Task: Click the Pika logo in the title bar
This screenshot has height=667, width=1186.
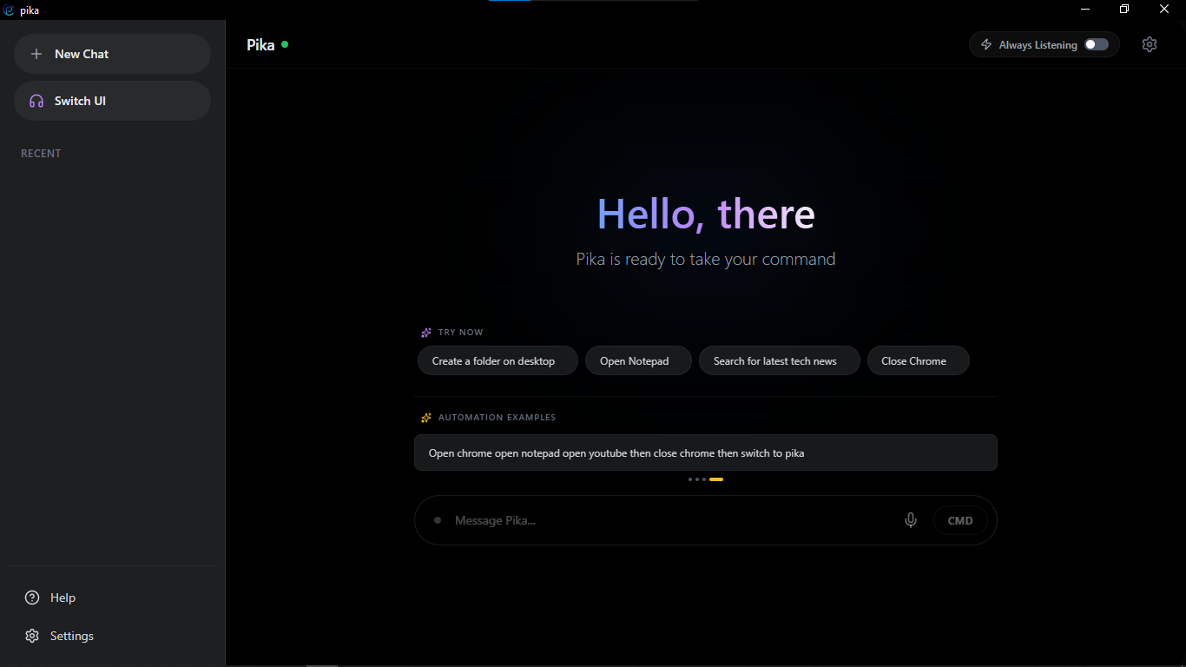Action: click(x=10, y=10)
